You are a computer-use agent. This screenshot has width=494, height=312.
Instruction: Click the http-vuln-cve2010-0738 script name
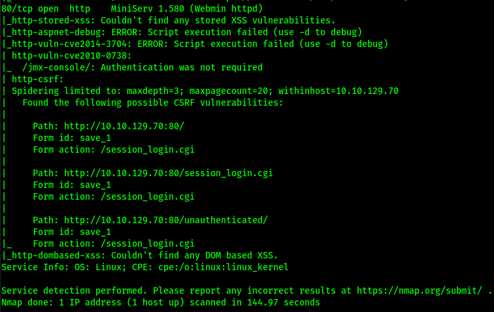[x=69, y=55]
